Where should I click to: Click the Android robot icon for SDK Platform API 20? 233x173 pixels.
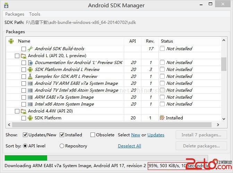click(30, 118)
